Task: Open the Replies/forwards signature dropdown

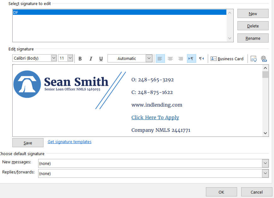Action: 265,173
